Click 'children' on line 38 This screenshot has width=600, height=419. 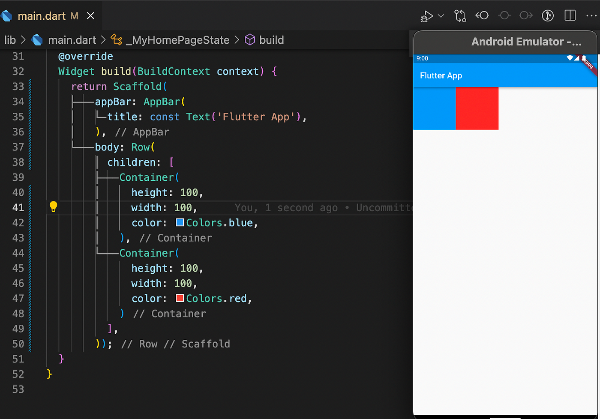pos(131,162)
